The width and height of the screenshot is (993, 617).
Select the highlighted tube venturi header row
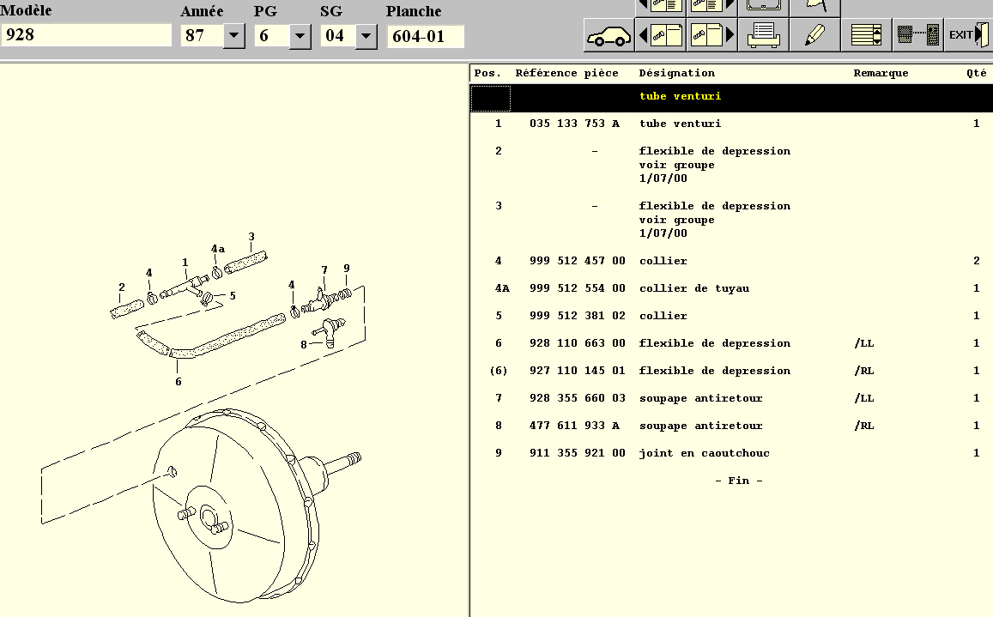click(731, 98)
